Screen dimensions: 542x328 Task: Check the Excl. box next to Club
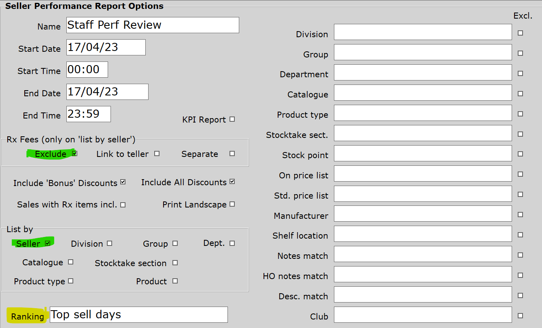tap(521, 315)
